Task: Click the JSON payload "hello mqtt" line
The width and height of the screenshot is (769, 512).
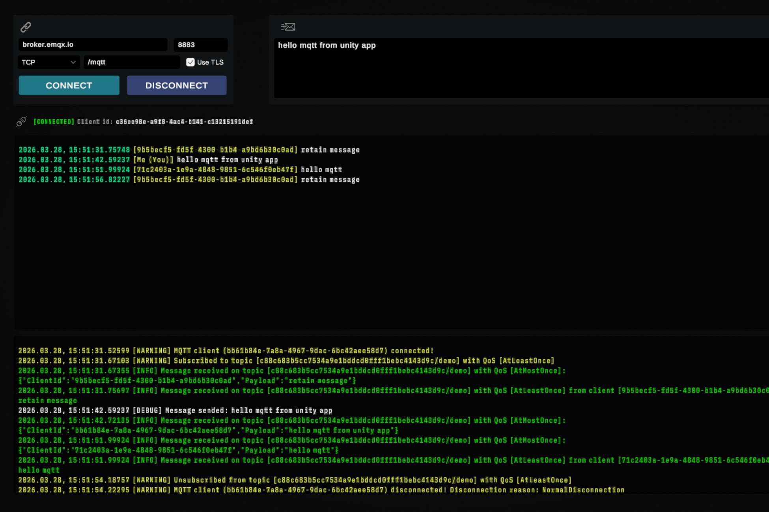Action: tap(178, 450)
